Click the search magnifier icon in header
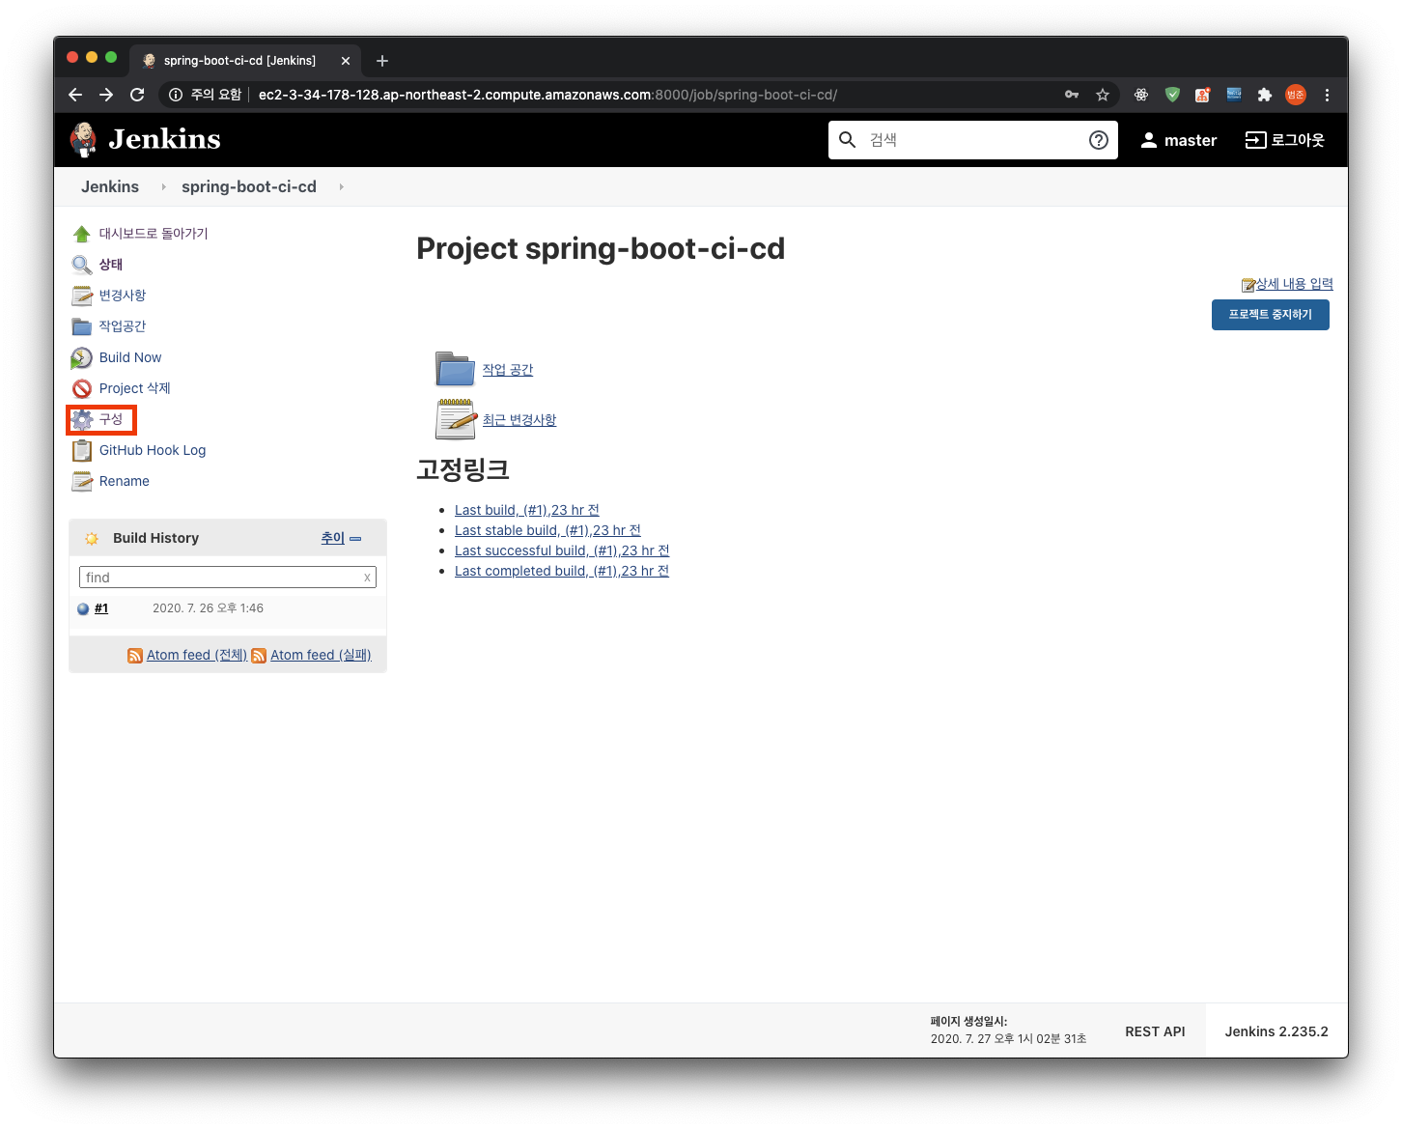1402x1129 pixels. (x=847, y=140)
